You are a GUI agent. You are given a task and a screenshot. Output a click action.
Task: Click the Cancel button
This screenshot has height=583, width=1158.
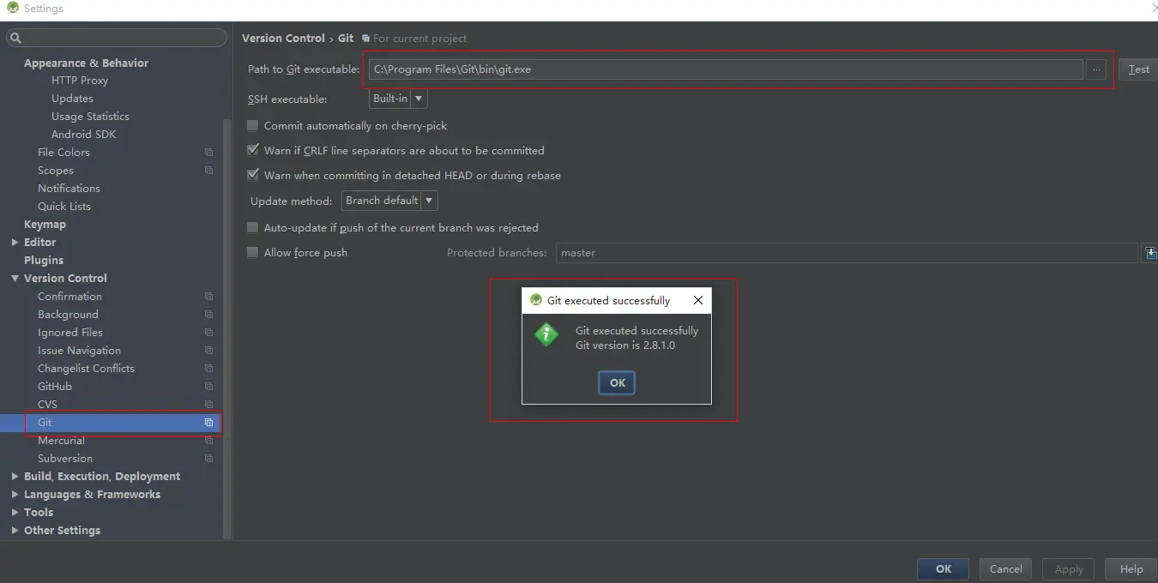coord(1005,569)
